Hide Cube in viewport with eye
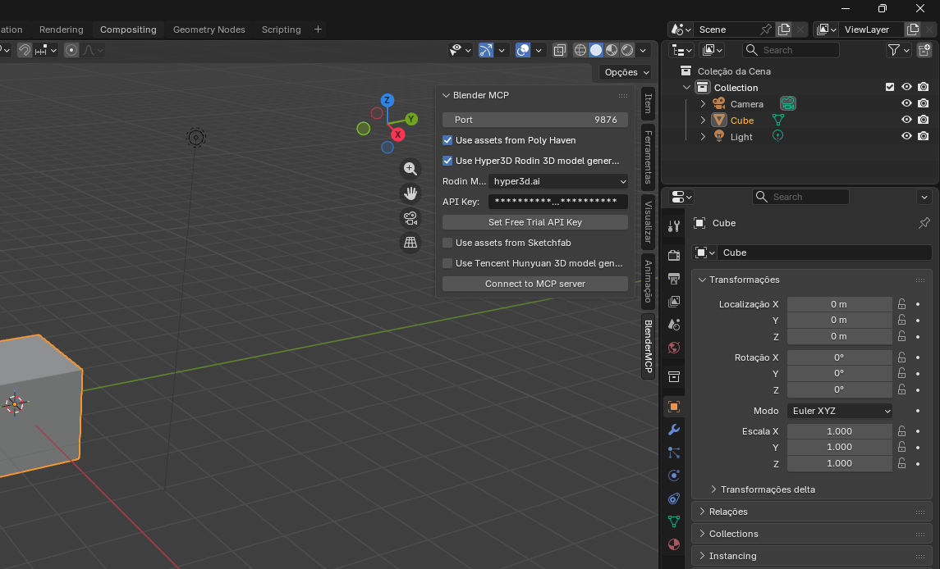This screenshot has height=569, width=940. [906, 120]
